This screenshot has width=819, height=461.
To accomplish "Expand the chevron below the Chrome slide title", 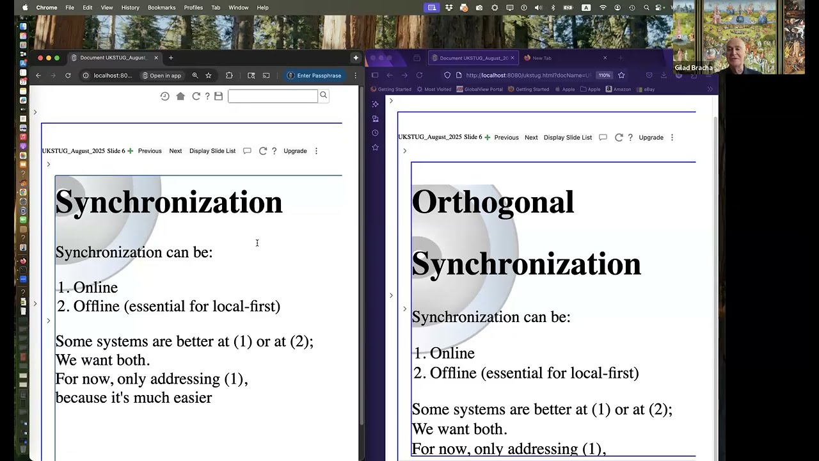I will coord(48,165).
